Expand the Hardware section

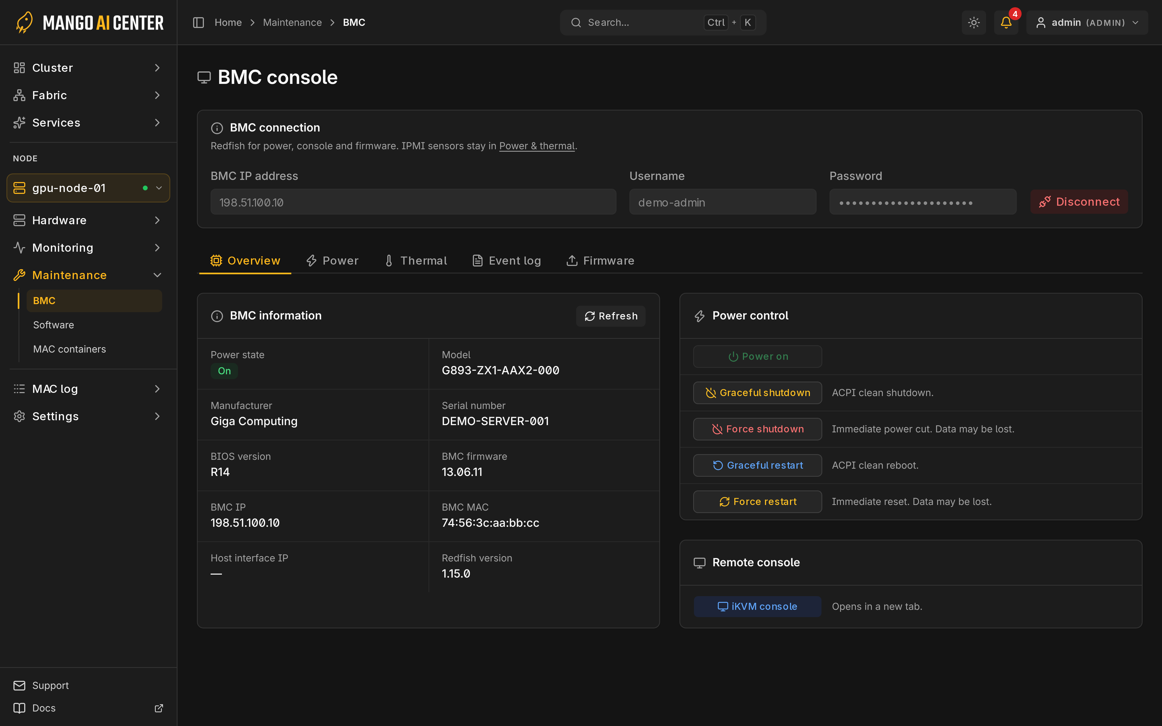(x=88, y=220)
